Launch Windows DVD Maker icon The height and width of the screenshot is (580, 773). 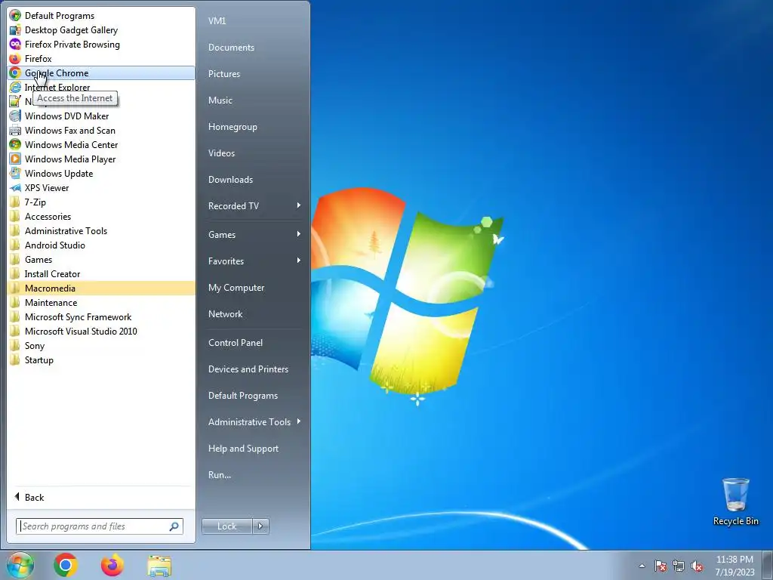pos(15,116)
